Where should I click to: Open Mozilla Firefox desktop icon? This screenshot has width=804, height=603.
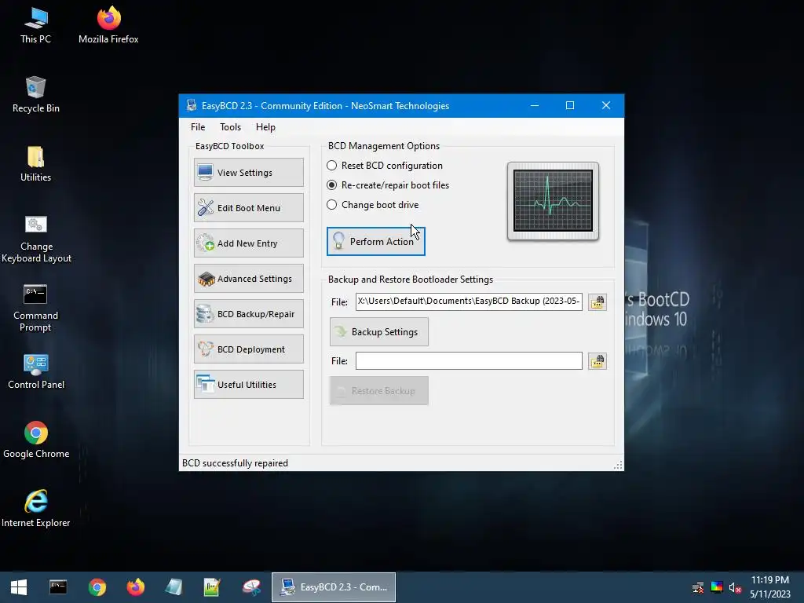pos(108,25)
